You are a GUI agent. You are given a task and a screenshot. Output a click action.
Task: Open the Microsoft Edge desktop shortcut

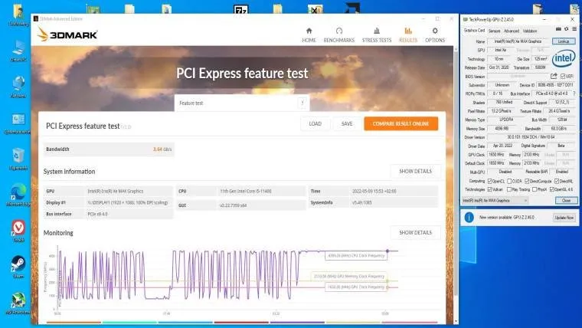[18, 195]
